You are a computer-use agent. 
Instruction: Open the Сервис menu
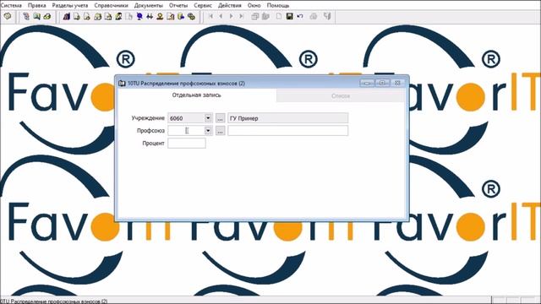[x=203, y=5]
